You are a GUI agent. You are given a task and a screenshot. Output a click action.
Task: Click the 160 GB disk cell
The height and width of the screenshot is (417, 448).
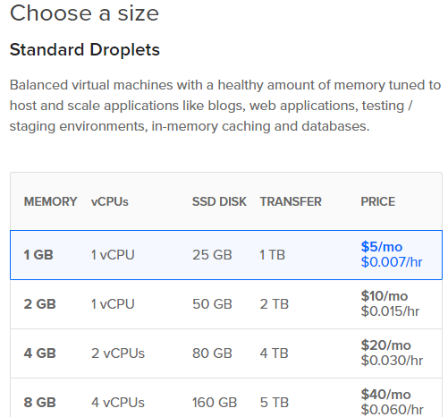point(215,403)
